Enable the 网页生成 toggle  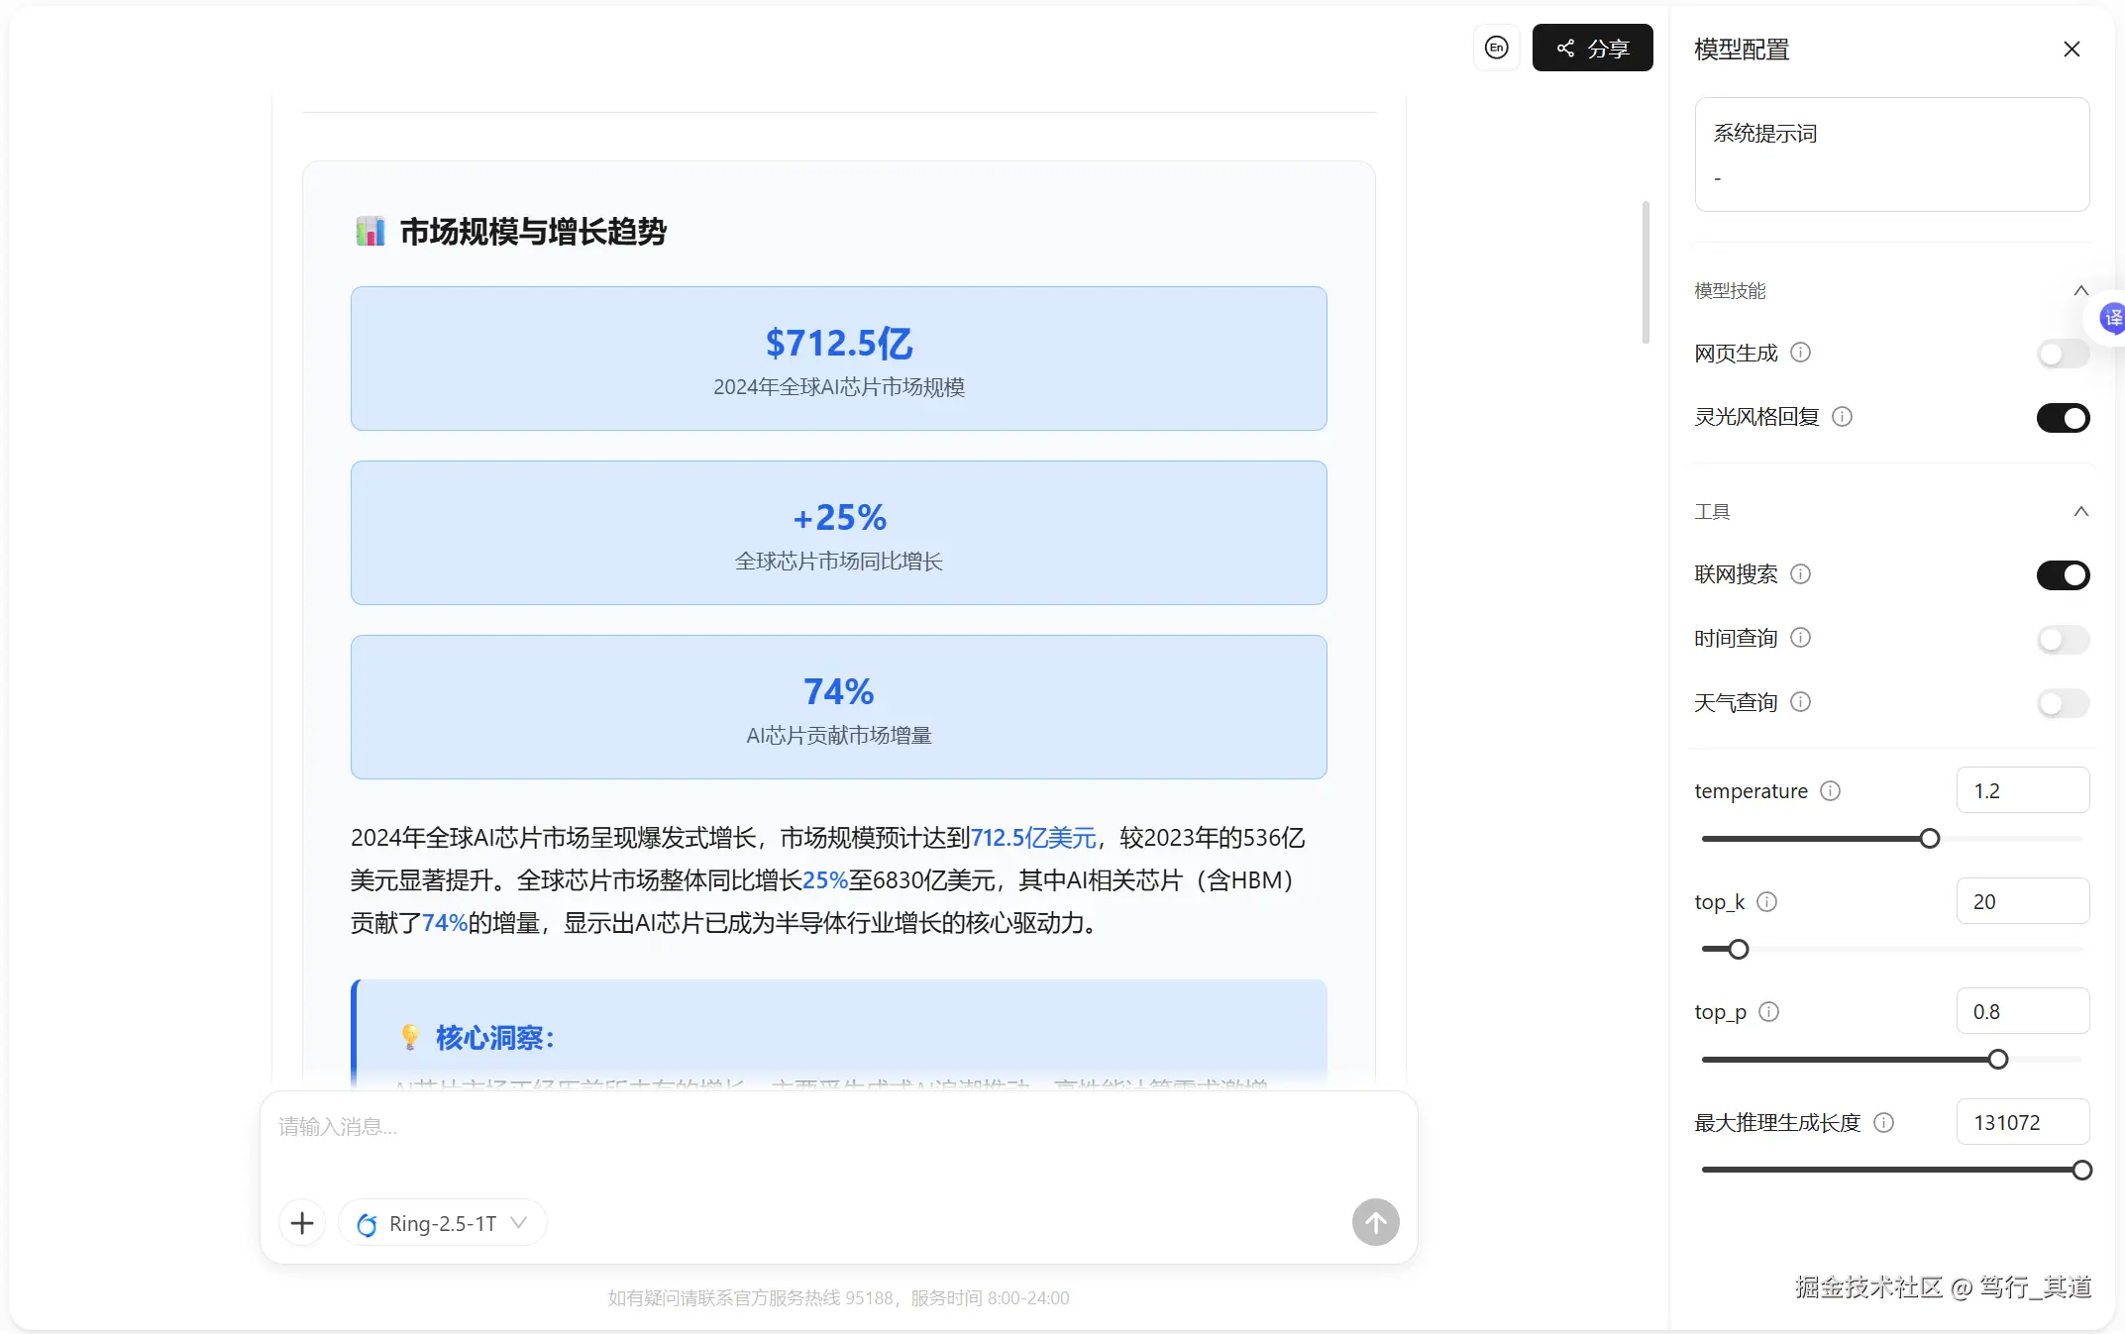[2063, 354]
